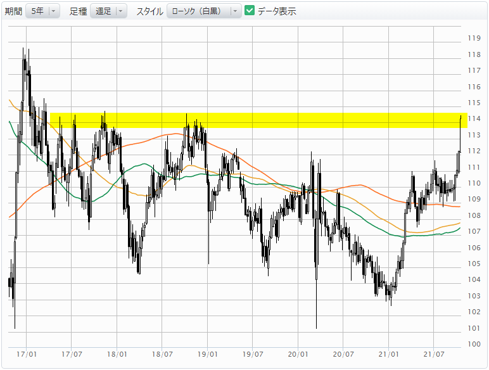Click the スタイル label
489x370 pixels.
pos(149,11)
